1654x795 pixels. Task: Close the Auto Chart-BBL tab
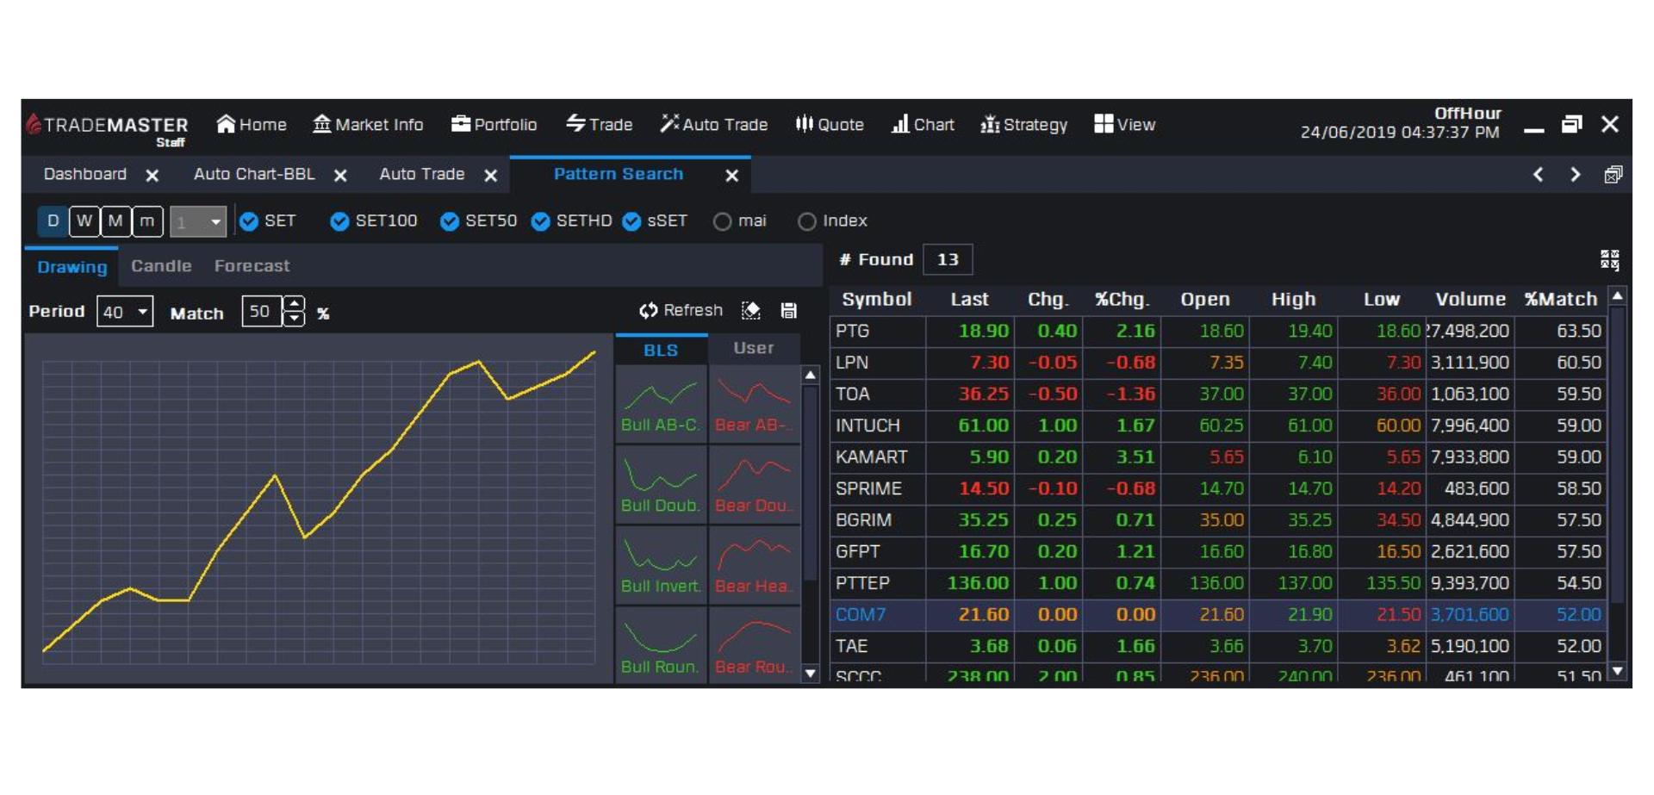pos(340,176)
